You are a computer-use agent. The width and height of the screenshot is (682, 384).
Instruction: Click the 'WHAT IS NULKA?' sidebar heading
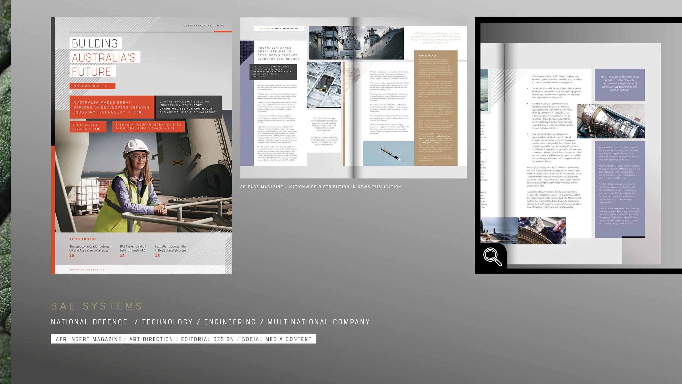(427, 56)
